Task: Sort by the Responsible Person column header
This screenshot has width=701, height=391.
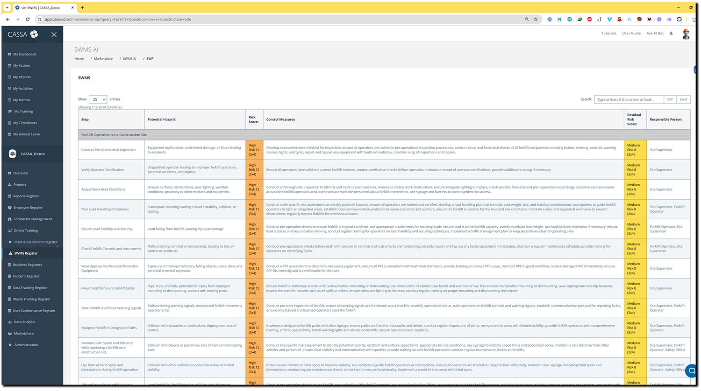Action: 668,119
